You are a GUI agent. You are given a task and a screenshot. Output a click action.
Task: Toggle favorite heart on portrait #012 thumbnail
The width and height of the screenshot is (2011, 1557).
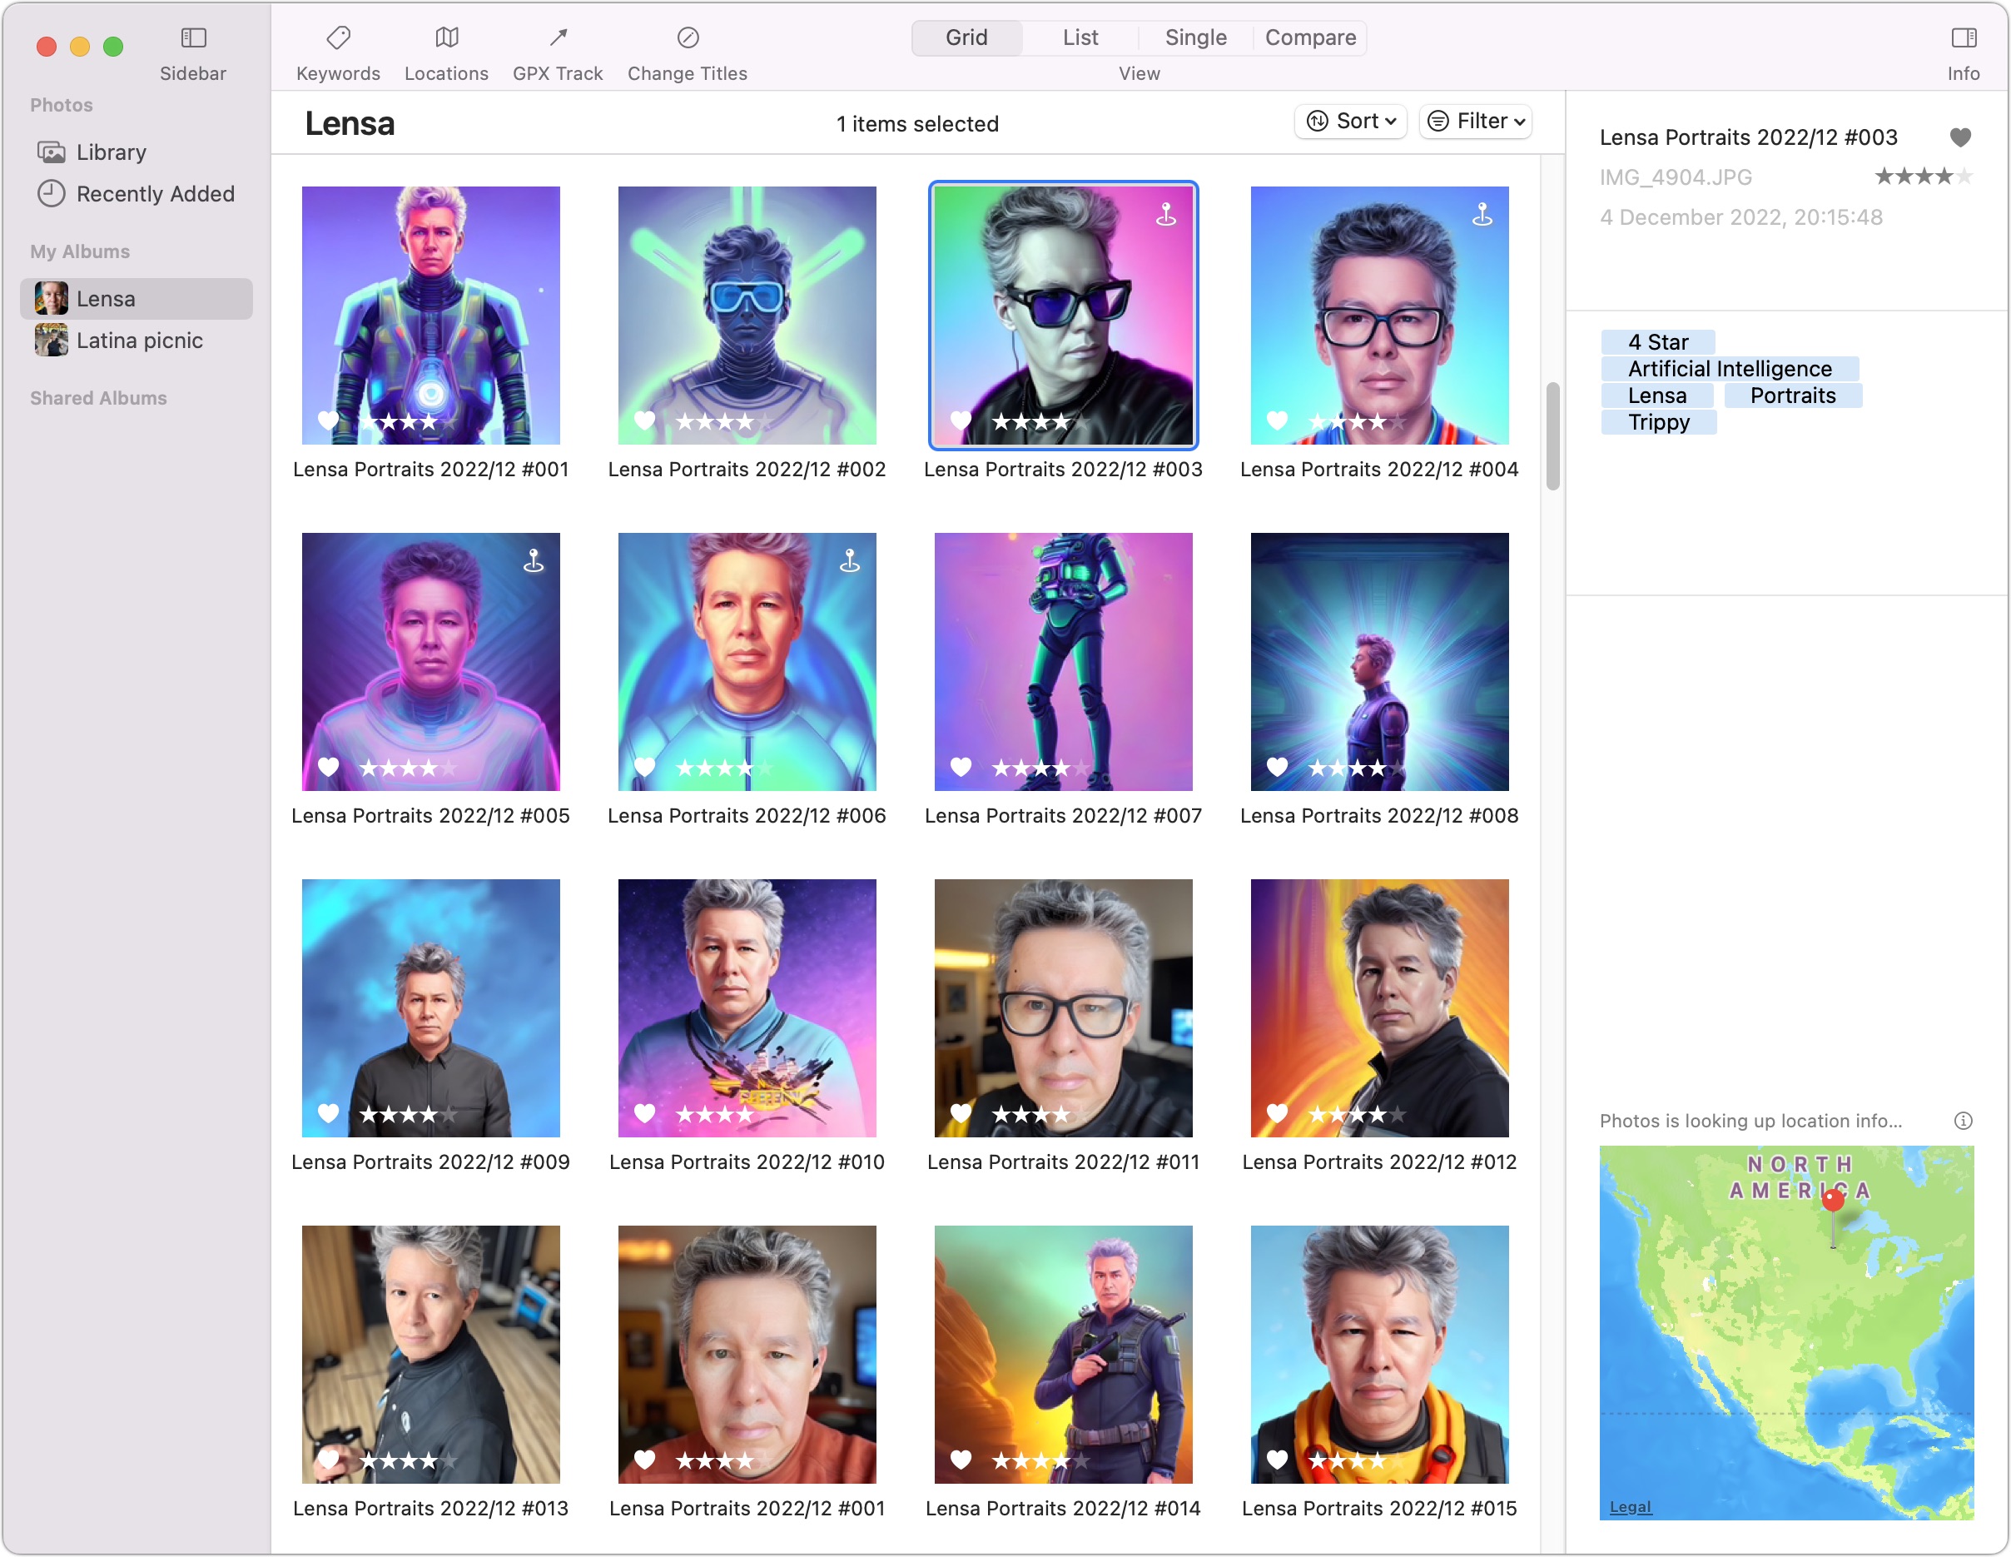pos(1276,1113)
